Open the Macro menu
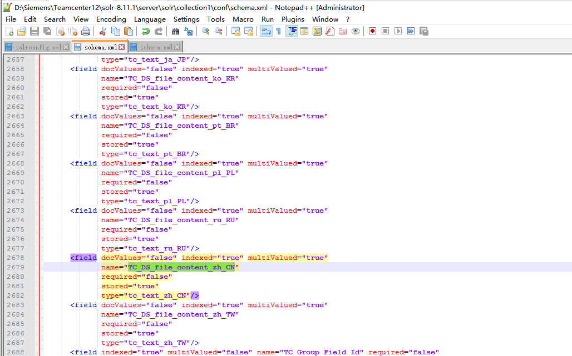 [x=243, y=19]
